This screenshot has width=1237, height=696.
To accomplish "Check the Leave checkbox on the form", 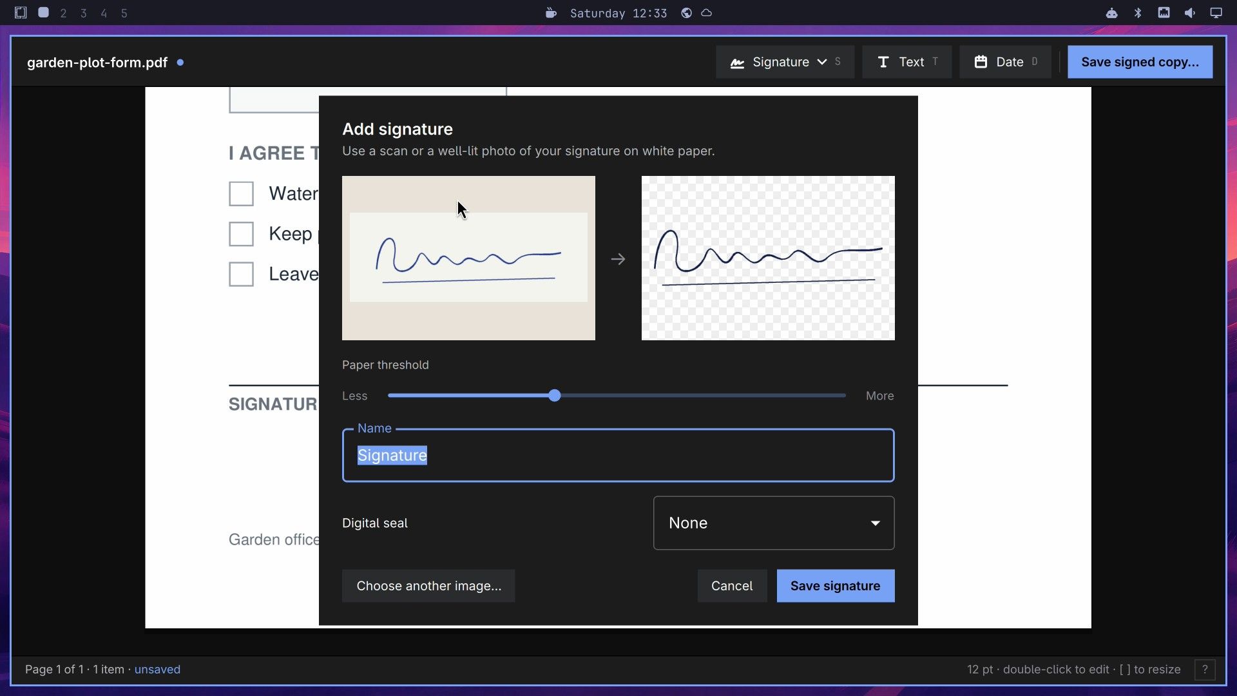I will click(x=242, y=274).
